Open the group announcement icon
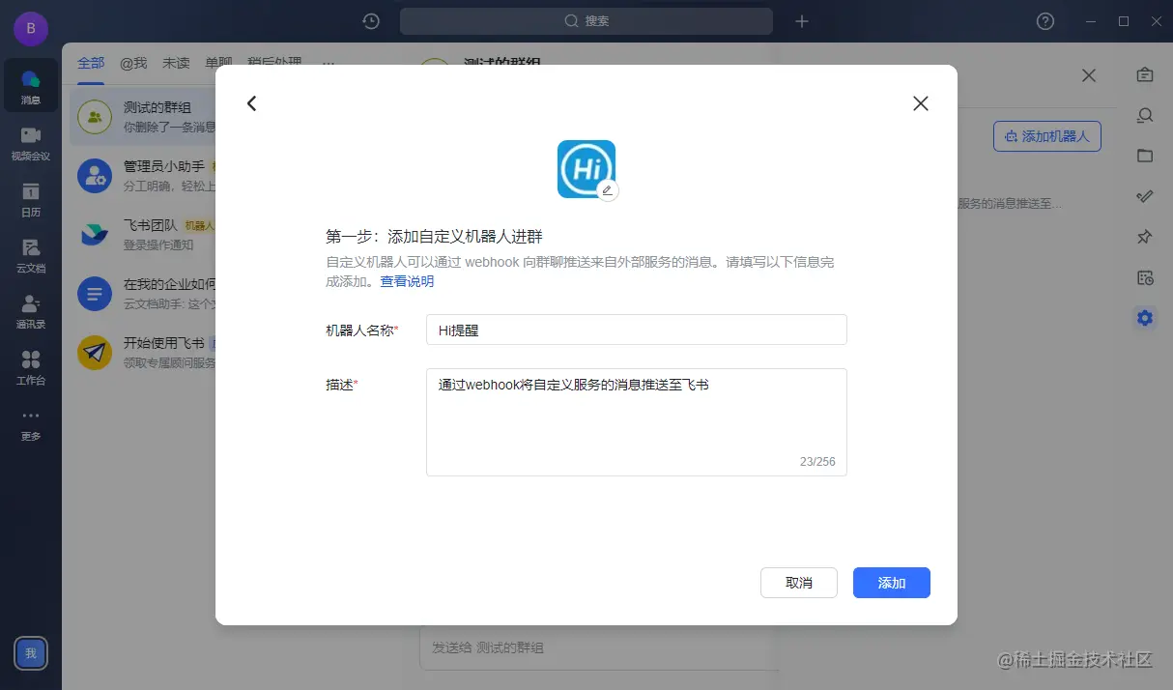The height and width of the screenshot is (690, 1173). pyautogui.click(x=1145, y=74)
